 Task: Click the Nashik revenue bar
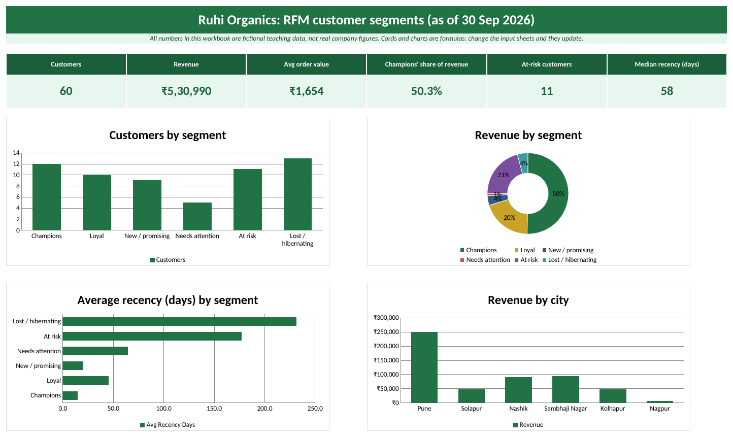(519, 390)
